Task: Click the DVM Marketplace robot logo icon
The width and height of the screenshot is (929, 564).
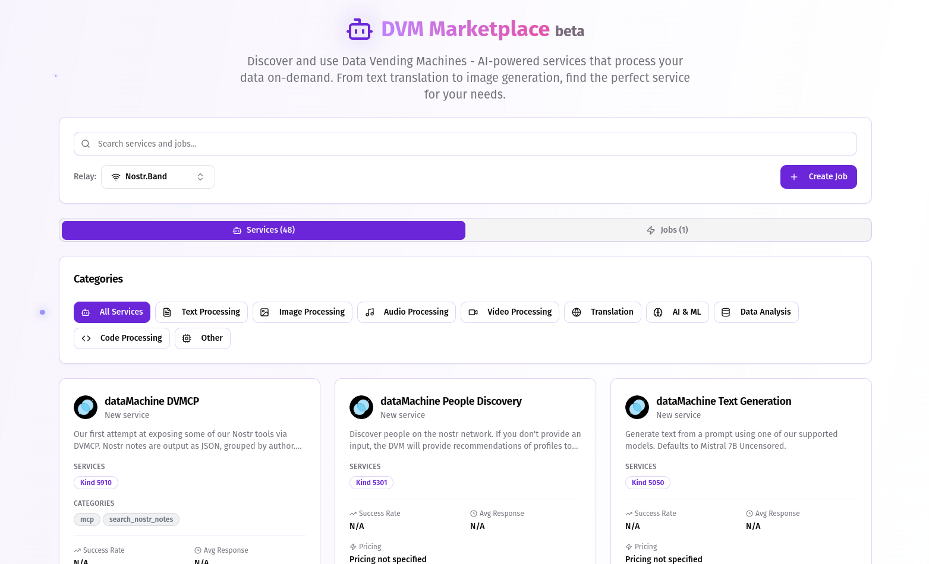Action: [x=359, y=29]
